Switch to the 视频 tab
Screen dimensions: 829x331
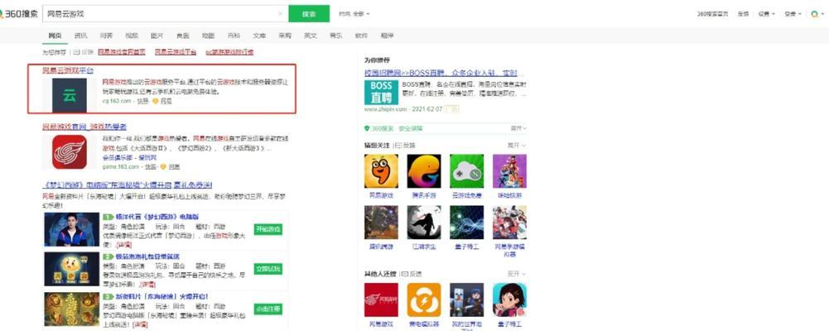[132, 36]
